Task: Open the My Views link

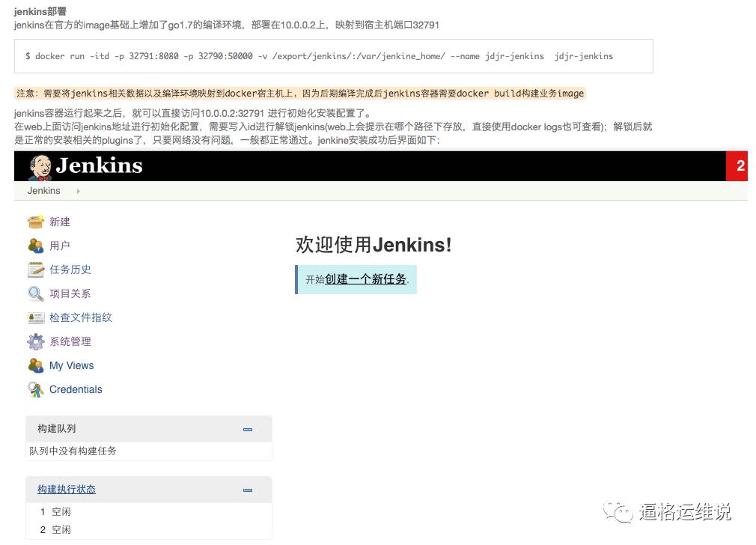Action: click(x=71, y=365)
